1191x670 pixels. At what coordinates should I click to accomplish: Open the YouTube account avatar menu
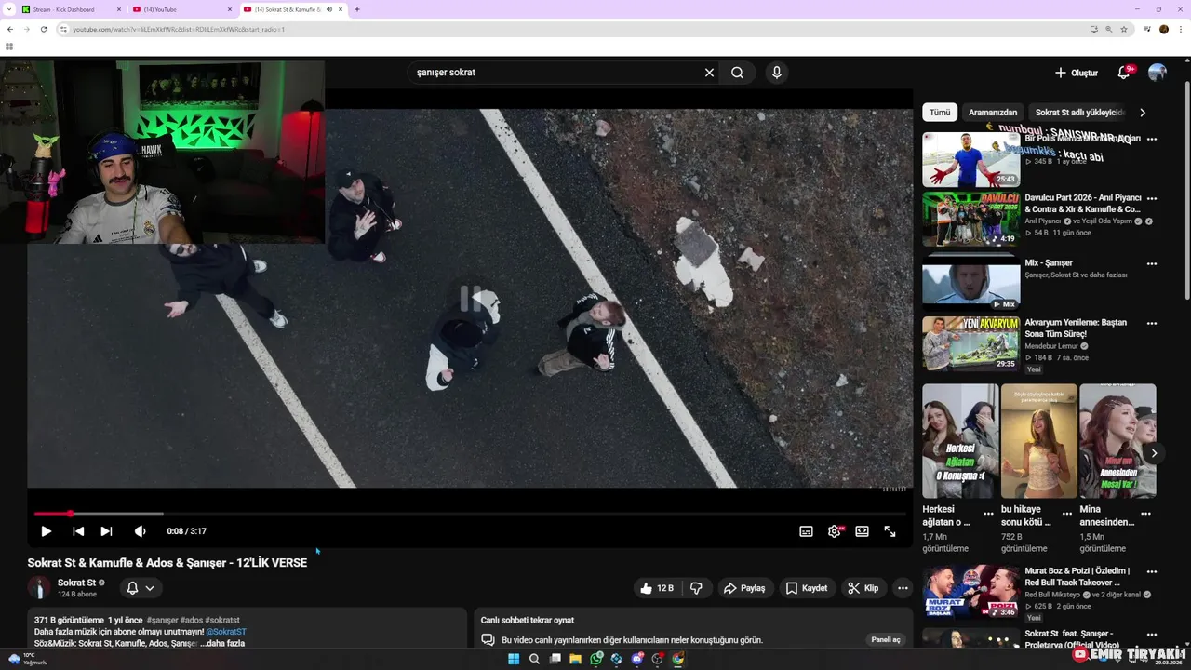click(1158, 73)
